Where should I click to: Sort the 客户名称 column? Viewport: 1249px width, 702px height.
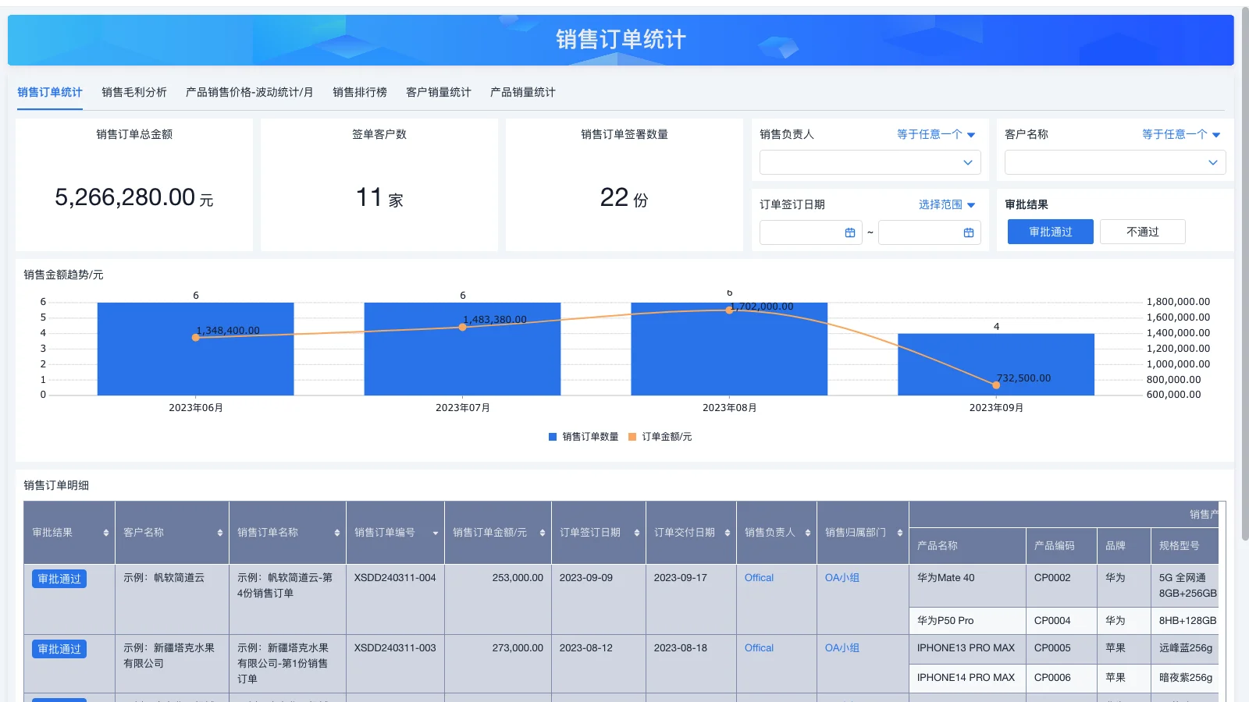tap(219, 532)
